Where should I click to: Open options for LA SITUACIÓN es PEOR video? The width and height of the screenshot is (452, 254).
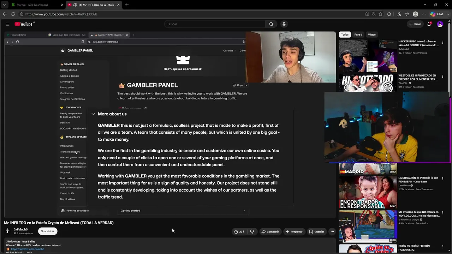(443, 179)
